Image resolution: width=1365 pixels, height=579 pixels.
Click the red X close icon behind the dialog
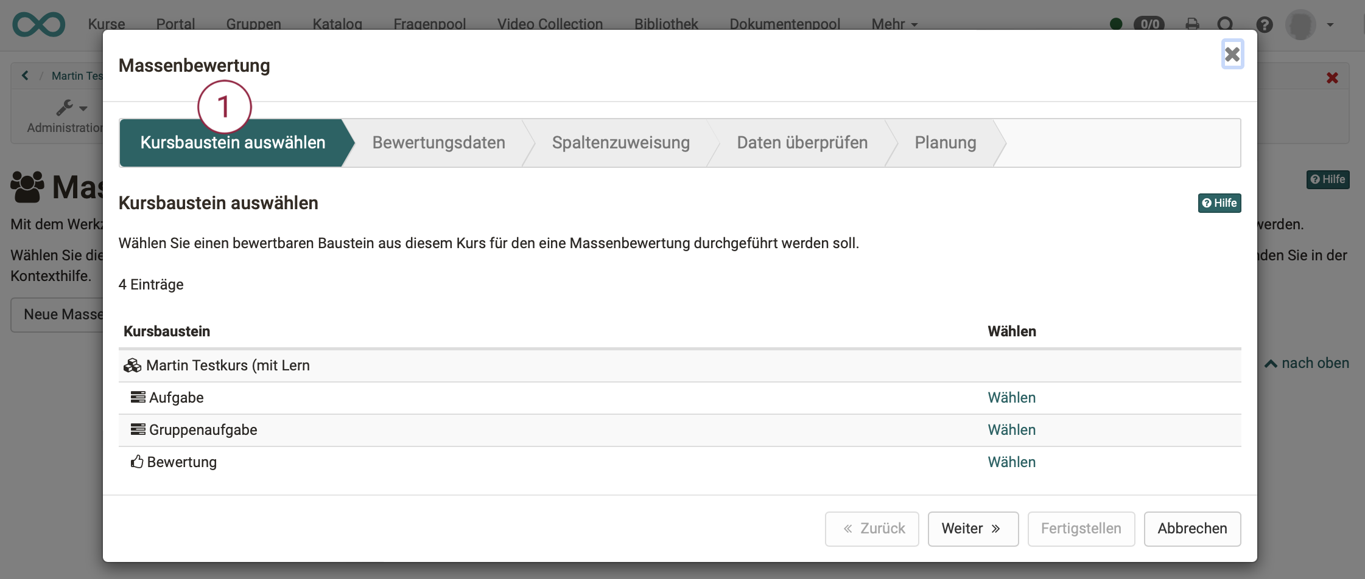(1332, 78)
